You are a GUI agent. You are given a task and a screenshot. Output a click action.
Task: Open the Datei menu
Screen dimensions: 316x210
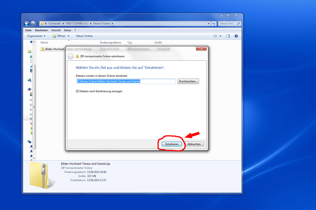click(x=28, y=30)
